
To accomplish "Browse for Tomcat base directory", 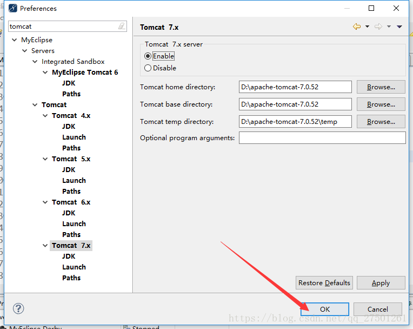I will pyautogui.click(x=381, y=104).
